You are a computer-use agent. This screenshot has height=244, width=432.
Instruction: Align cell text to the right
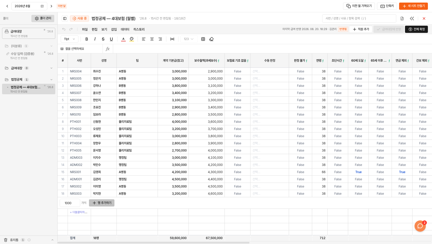point(160,39)
